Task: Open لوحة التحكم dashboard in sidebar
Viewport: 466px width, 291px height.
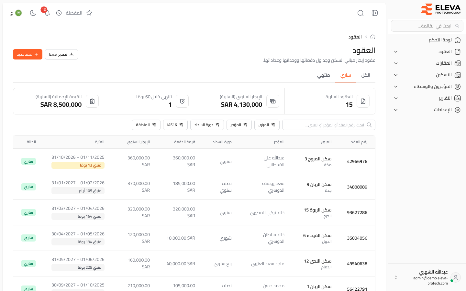Action: click(427, 40)
